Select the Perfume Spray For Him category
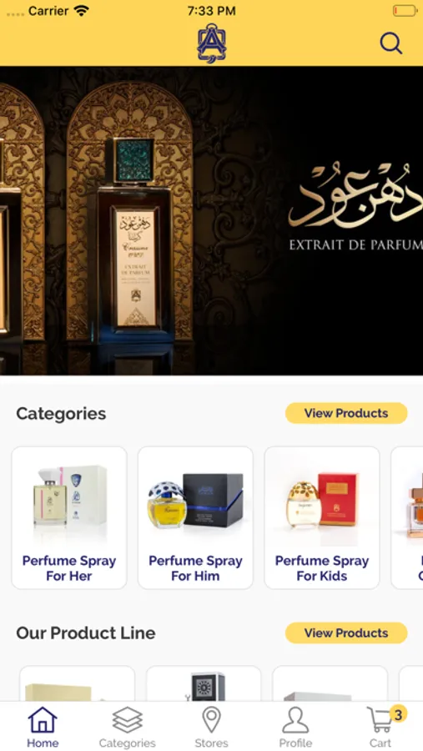Viewport: 423px width, 751px height. (x=195, y=517)
